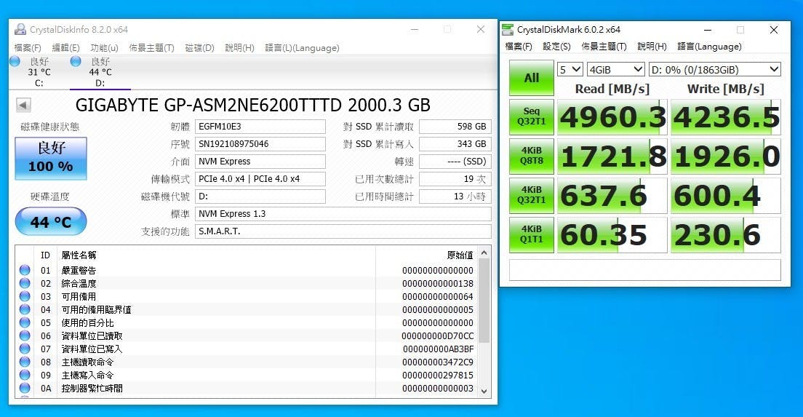This screenshot has height=417, width=803.
Task: Open the target drive dropdown showing D: 0%
Action: (715, 69)
